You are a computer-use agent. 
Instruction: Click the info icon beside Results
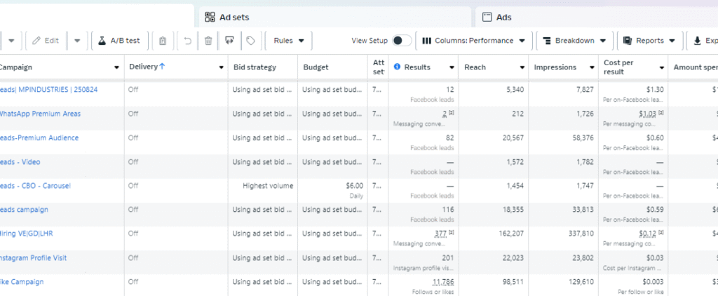397,67
